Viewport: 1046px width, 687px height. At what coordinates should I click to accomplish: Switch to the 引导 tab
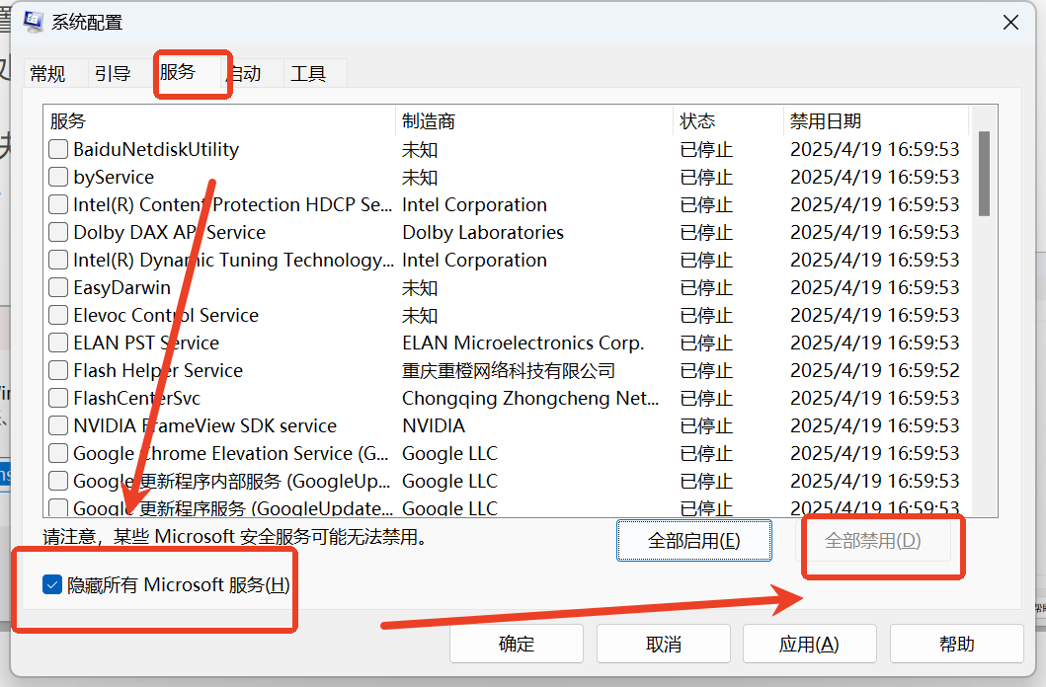click(112, 73)
